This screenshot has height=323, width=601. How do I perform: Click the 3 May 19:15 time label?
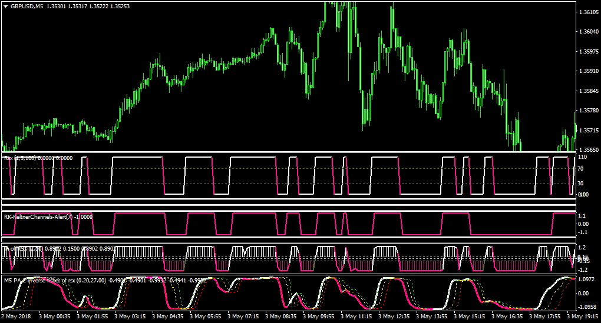583,317
